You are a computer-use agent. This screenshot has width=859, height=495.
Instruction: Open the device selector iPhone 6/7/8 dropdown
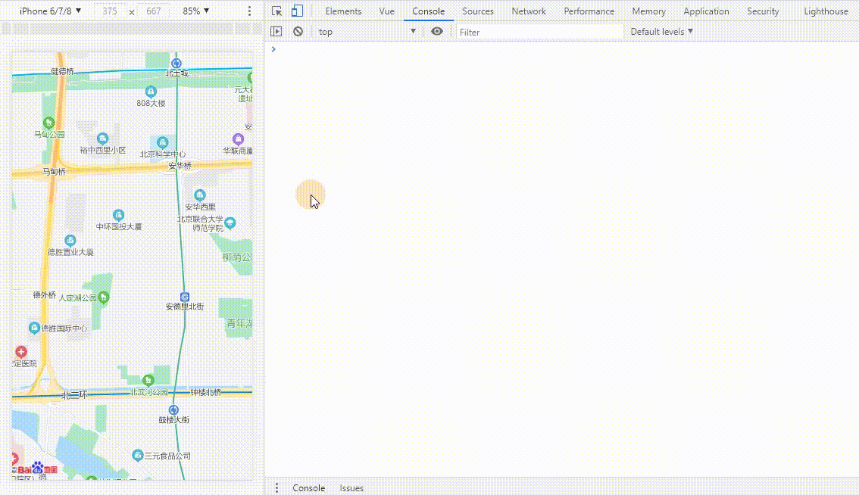coord(51,11)
